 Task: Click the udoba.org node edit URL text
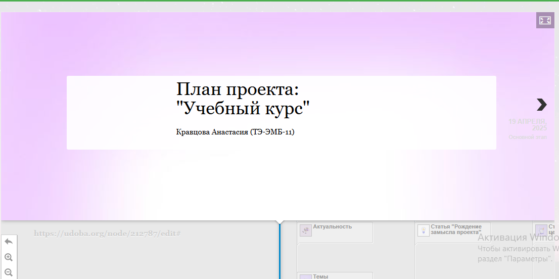pyautogui.click(x=107, y=234)
